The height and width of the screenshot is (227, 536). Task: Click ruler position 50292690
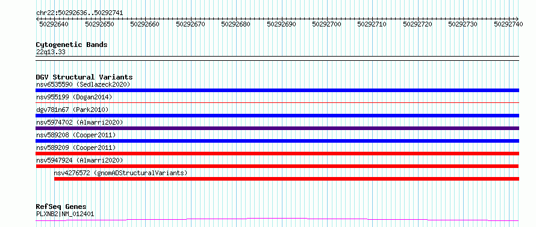(281, 24)
